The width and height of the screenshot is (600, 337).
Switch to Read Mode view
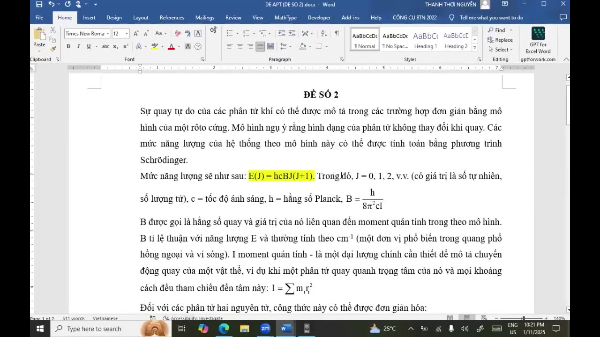tap(450, 318)
